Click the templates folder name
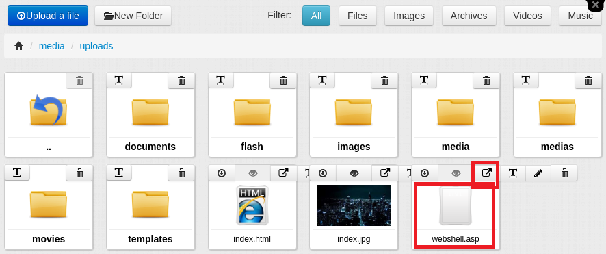This screenshot has width=606, height=254. point(150,240)
